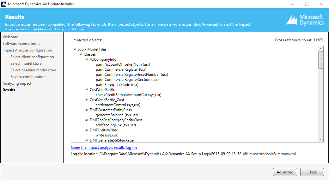Select generateBalance (sys,usr) row
This screenshot has width=329, height=181.
pos(117,115)
